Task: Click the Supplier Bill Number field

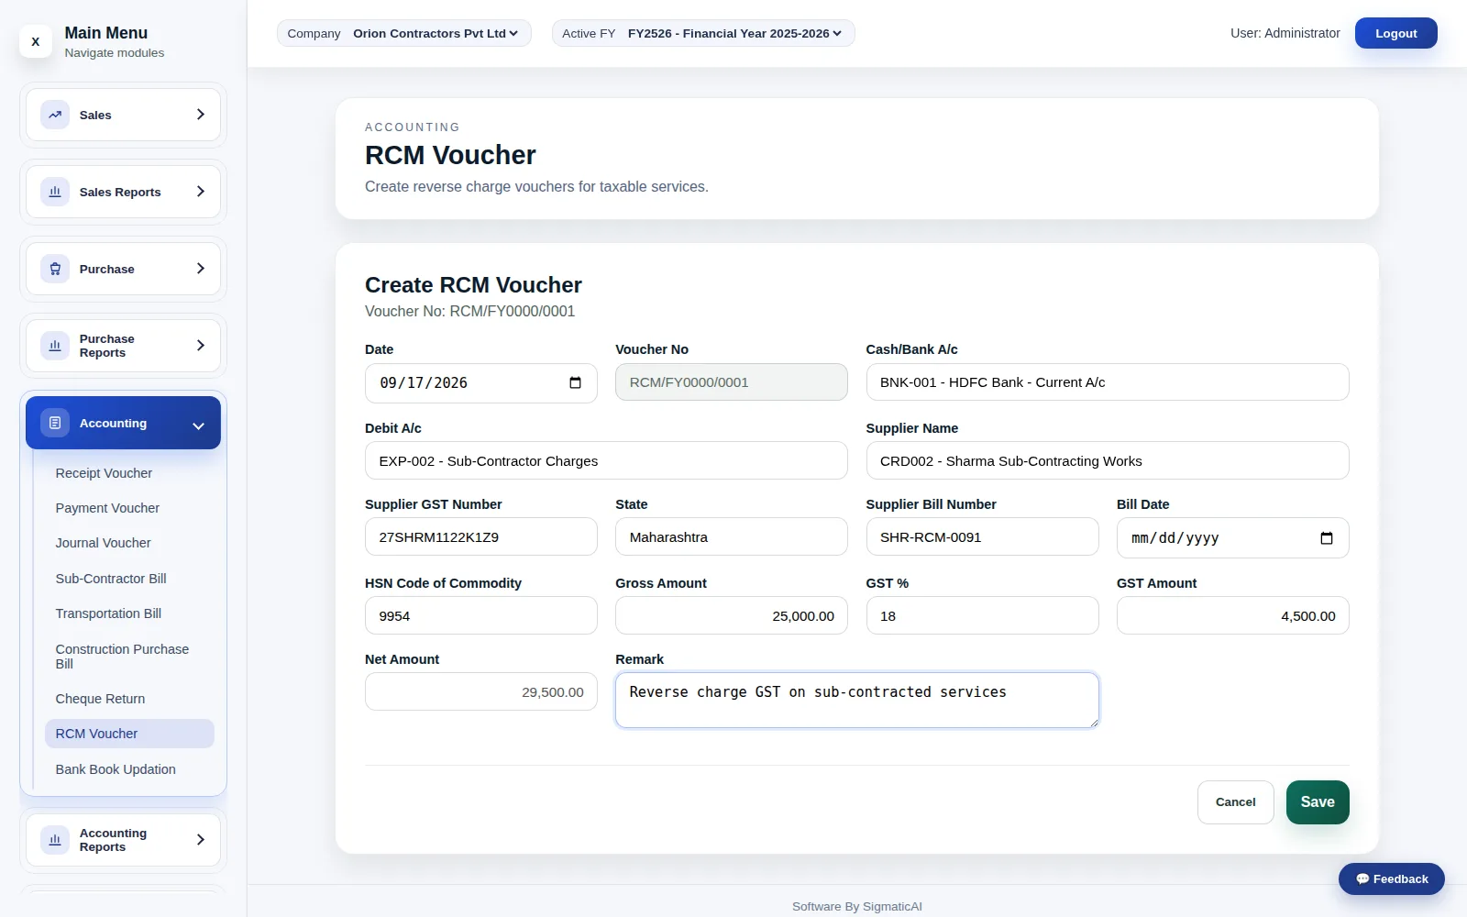Action: [982, 536]
